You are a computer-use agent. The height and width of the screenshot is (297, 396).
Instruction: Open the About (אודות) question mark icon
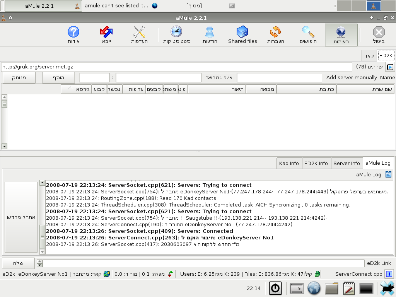pyautogui.click(x=73, y=35)
